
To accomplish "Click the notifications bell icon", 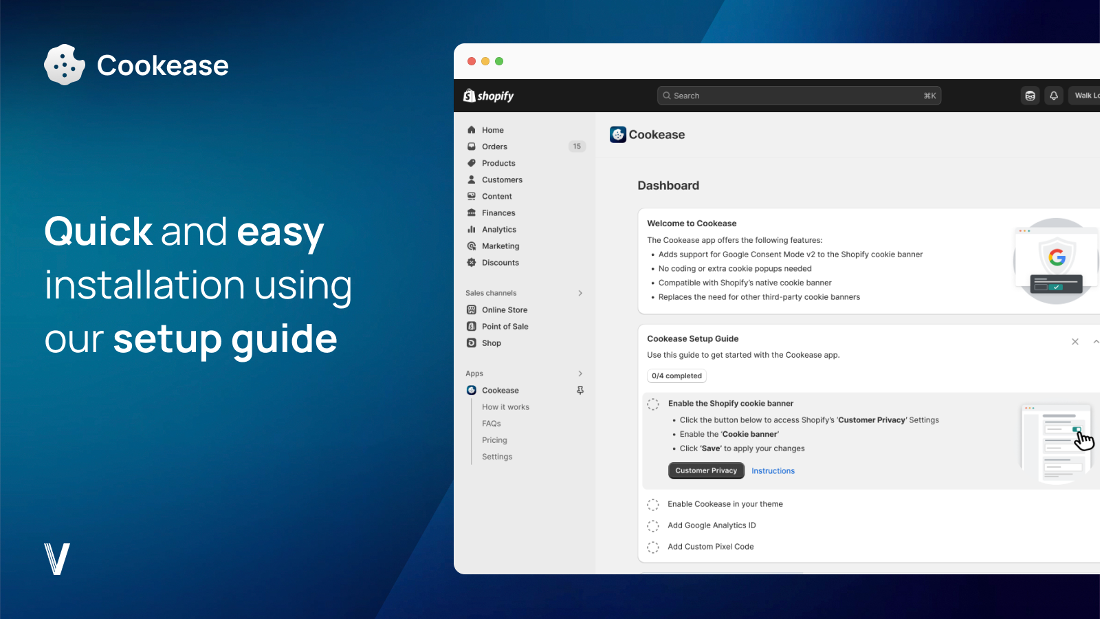I will coord(1054,96).
